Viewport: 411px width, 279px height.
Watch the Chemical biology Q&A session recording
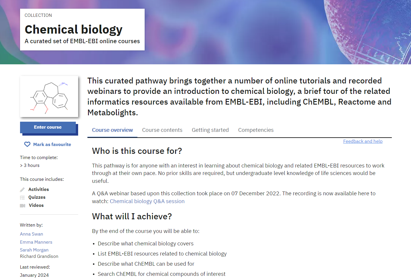(147, 201)
